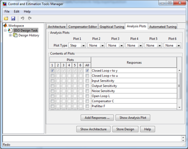Switch to the Automated Tuning tab
Viewport: 188px width, 149px height.
coord(163,26)
